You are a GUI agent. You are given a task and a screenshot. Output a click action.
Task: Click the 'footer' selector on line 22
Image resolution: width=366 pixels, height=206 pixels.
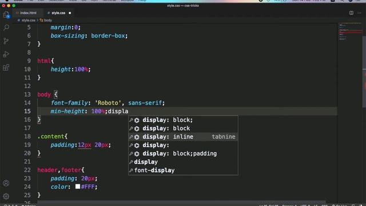tap(71, 170)
